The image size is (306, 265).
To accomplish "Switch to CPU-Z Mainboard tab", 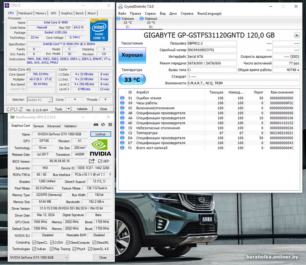I will pos(25,13).
